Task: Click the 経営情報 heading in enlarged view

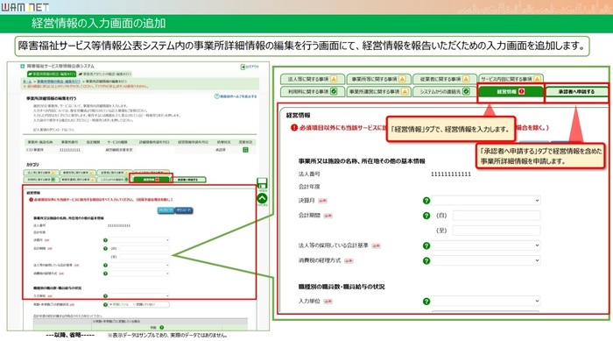Action: 298,115
